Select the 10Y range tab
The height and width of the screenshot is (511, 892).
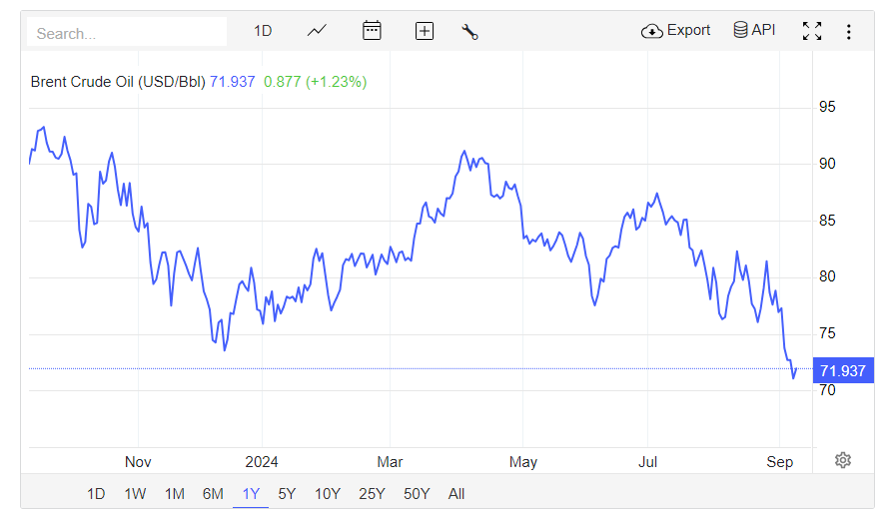coord(327,494)
